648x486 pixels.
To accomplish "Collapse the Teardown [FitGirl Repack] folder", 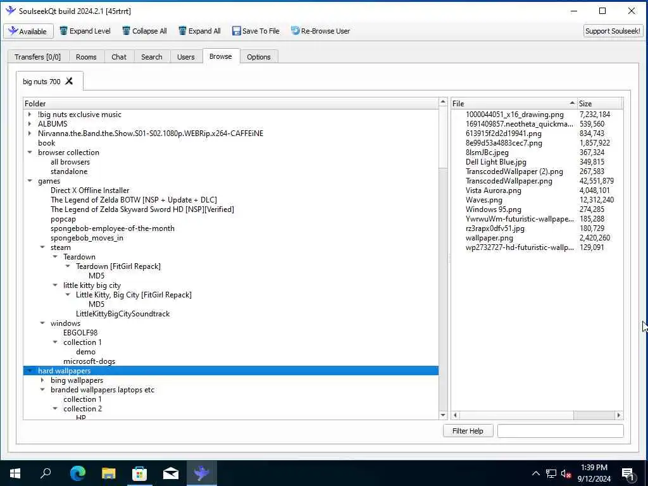I will pos(68,266).
